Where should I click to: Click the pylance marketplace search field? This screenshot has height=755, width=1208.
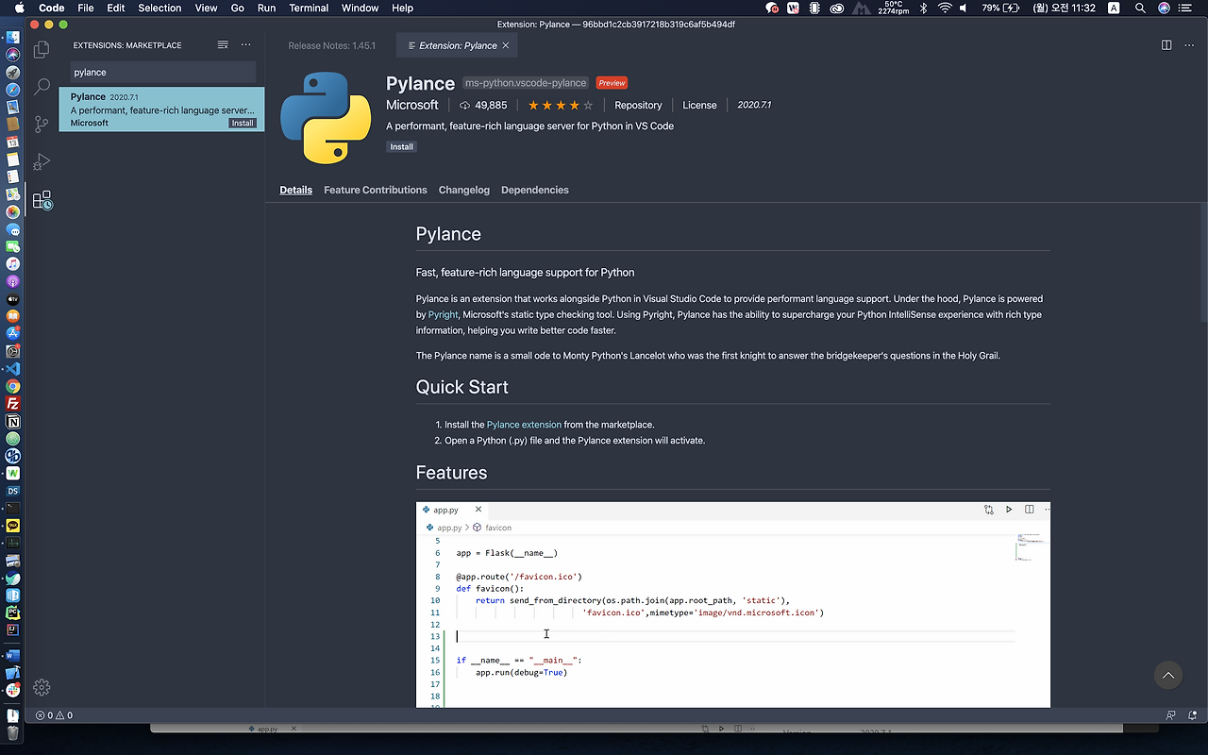160,72
